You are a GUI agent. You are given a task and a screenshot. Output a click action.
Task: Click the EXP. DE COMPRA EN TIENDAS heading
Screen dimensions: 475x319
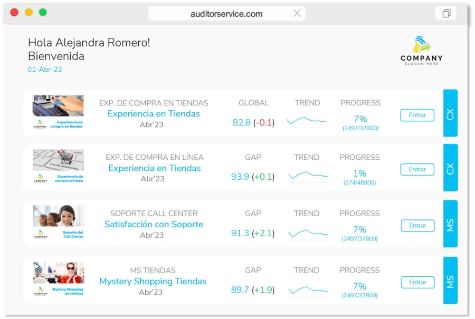coord(154,103)
